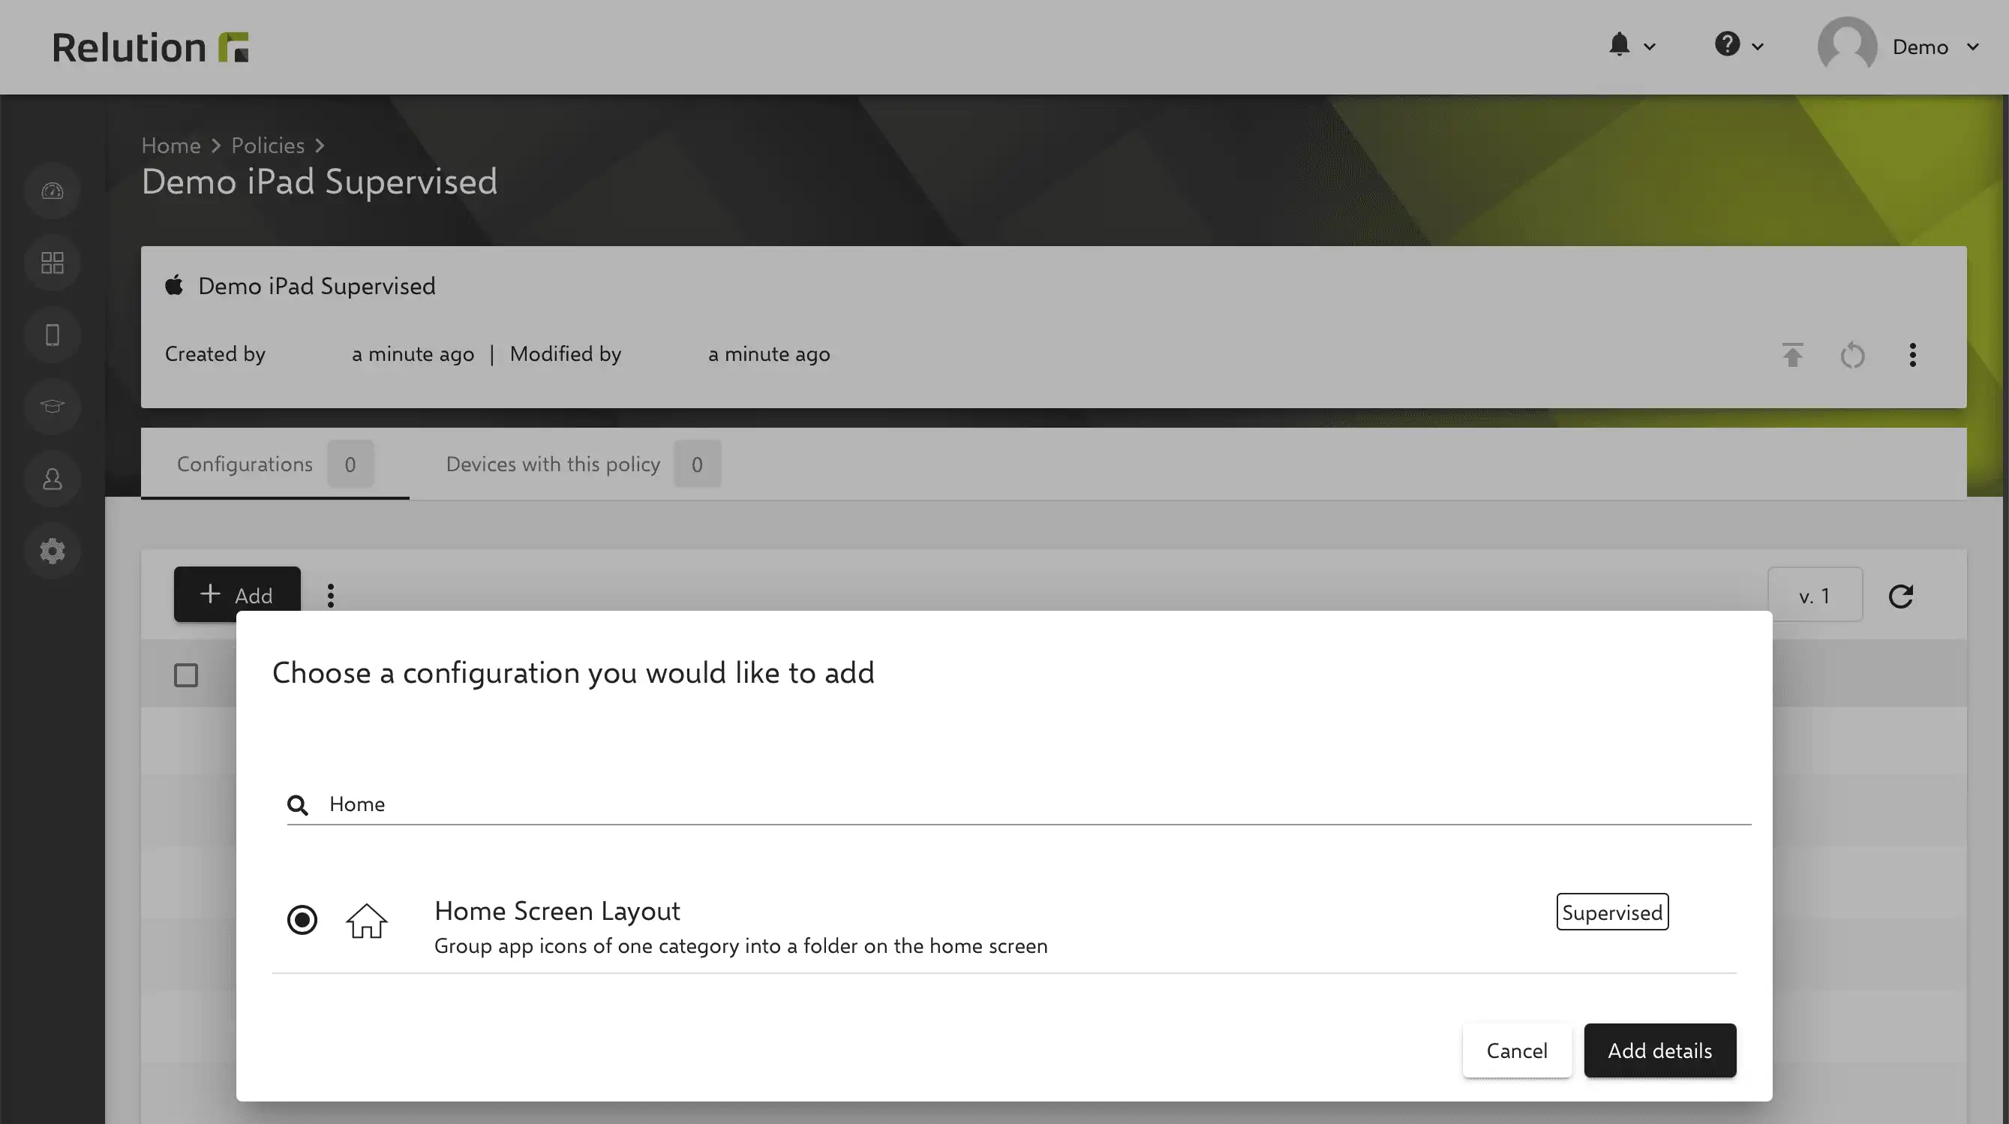The width and height of the screenshot is (2009, 1124).
Task: Open the devices phone sidebar icon
Action: click(53, 335)
